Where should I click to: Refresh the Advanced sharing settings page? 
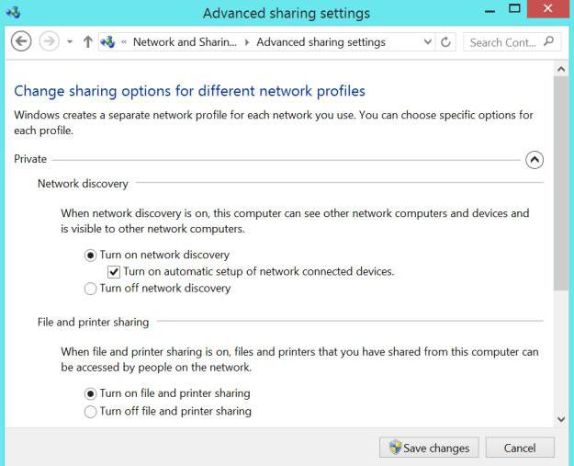[445, 42]
